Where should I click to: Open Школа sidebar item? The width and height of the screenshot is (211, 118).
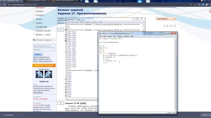[39, 19]
